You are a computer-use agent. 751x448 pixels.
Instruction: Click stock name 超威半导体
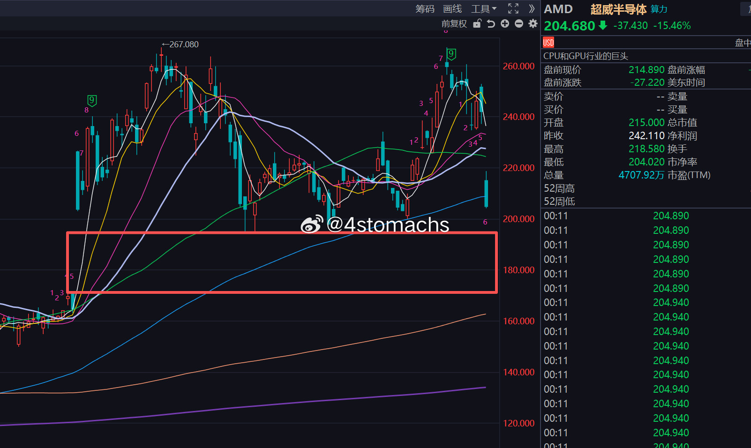click(x=618, y=9)
